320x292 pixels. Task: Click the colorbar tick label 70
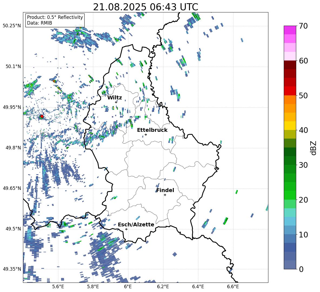[x=303, y=26]
